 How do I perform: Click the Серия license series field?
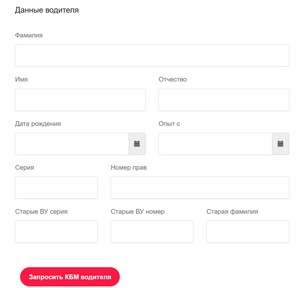56,188
